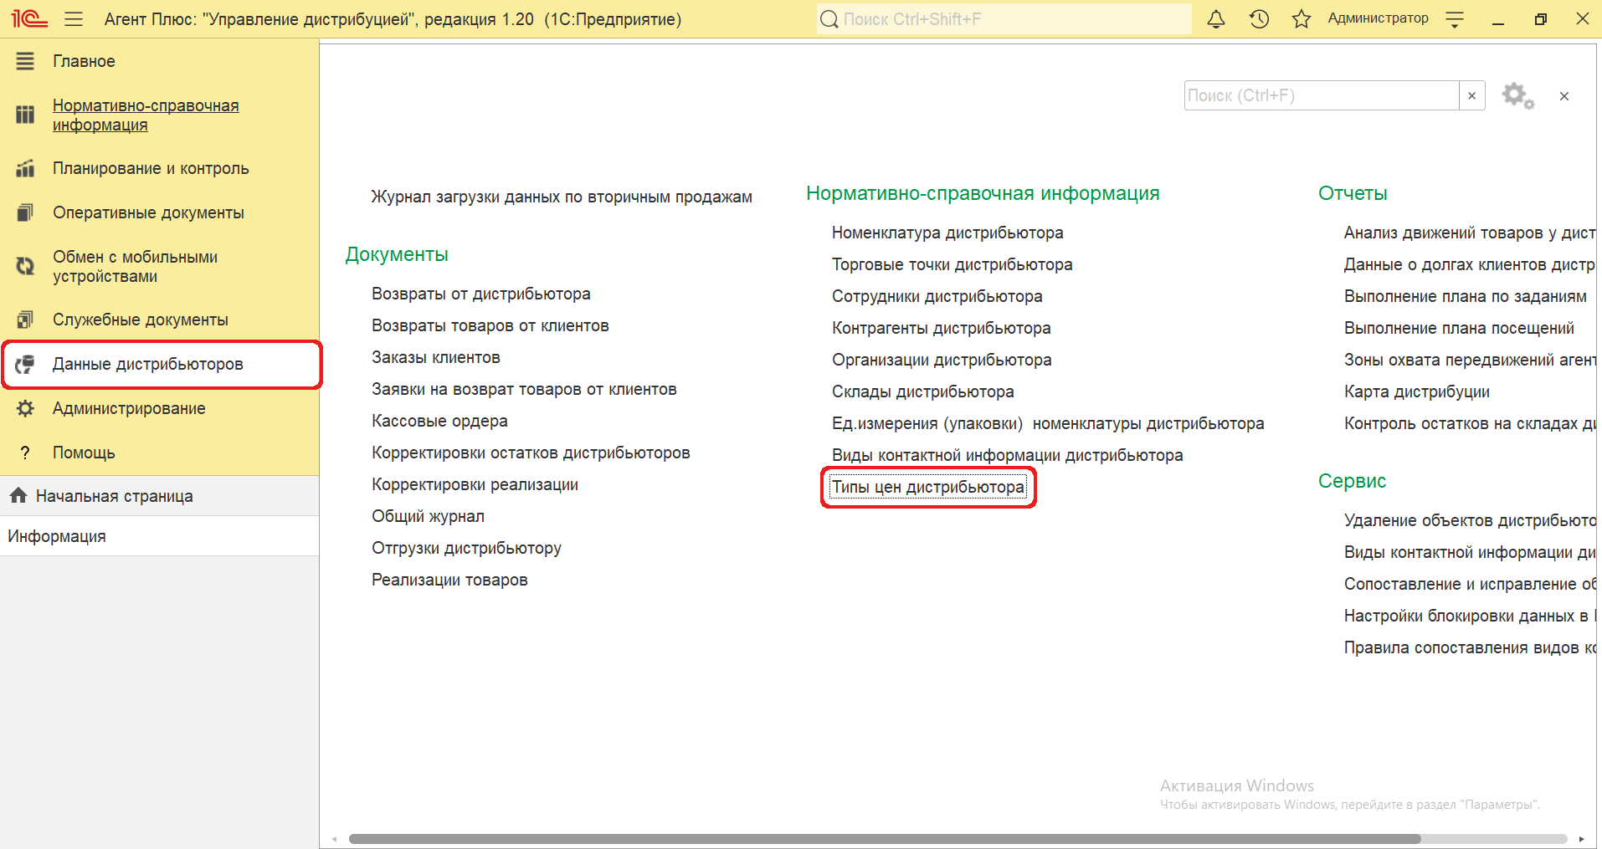Open service settings menu icon next to Администратор
The height and width of the screenshot is (849, 1602).
tap(1455, 18)
